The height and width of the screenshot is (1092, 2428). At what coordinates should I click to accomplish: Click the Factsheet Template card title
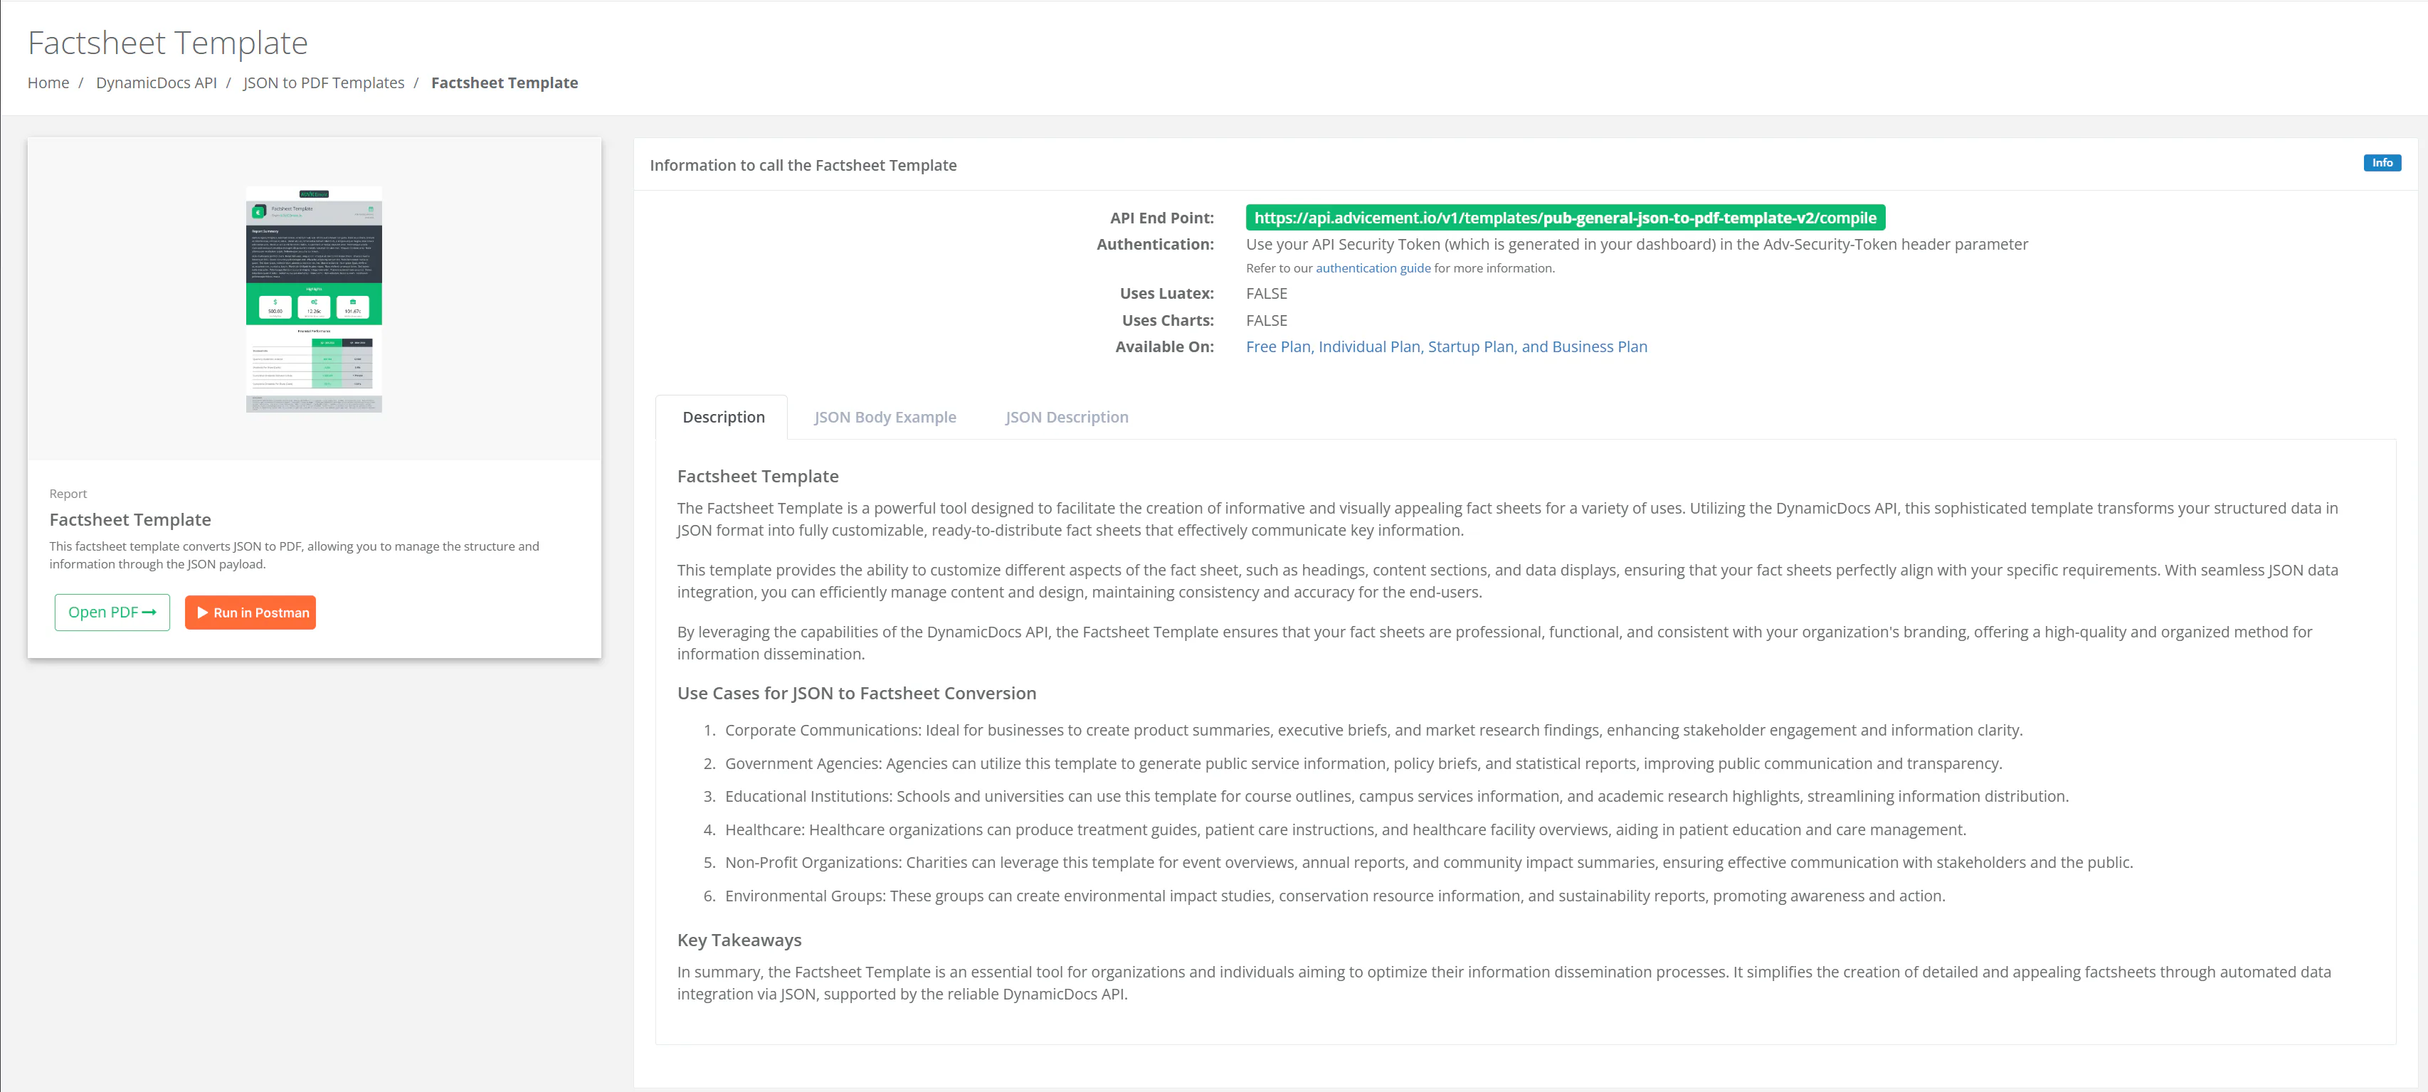click(x=130, y=520)
